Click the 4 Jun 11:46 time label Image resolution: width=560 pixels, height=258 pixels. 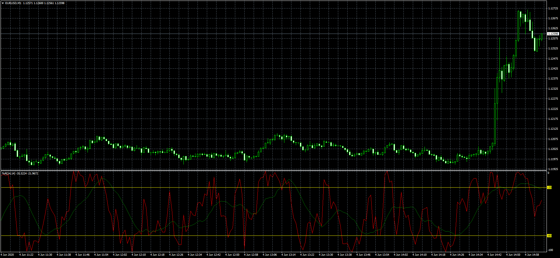[83, 255]
